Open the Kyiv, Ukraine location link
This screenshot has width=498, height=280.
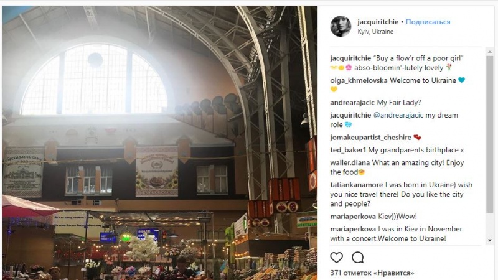[x=375, y=32]
